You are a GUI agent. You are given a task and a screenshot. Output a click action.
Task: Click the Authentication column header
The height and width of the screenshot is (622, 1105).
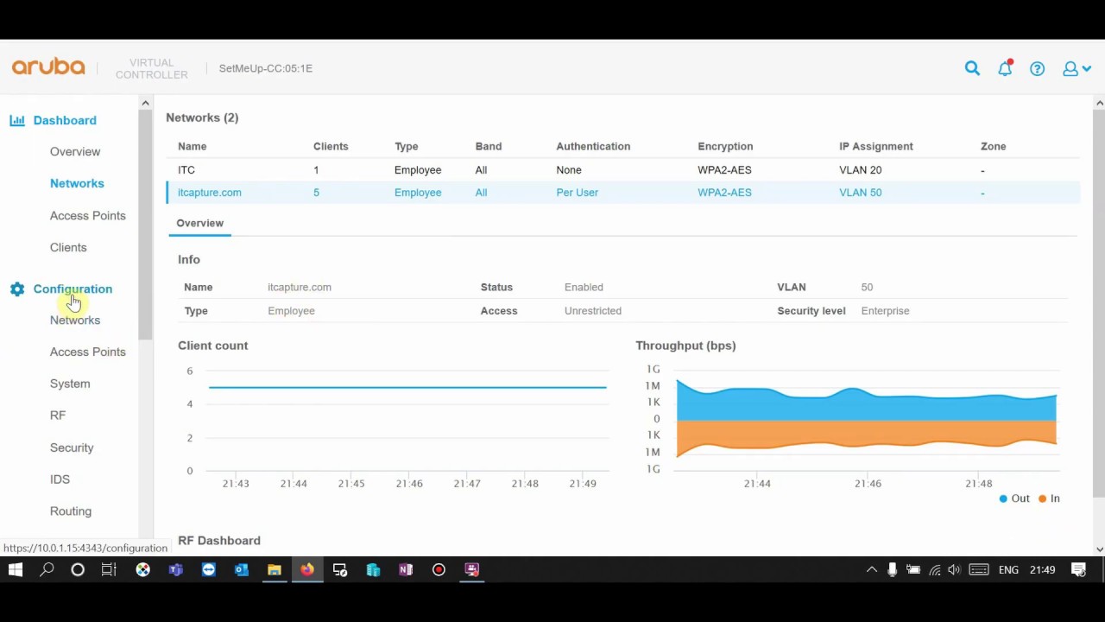(x=593, y=147)
